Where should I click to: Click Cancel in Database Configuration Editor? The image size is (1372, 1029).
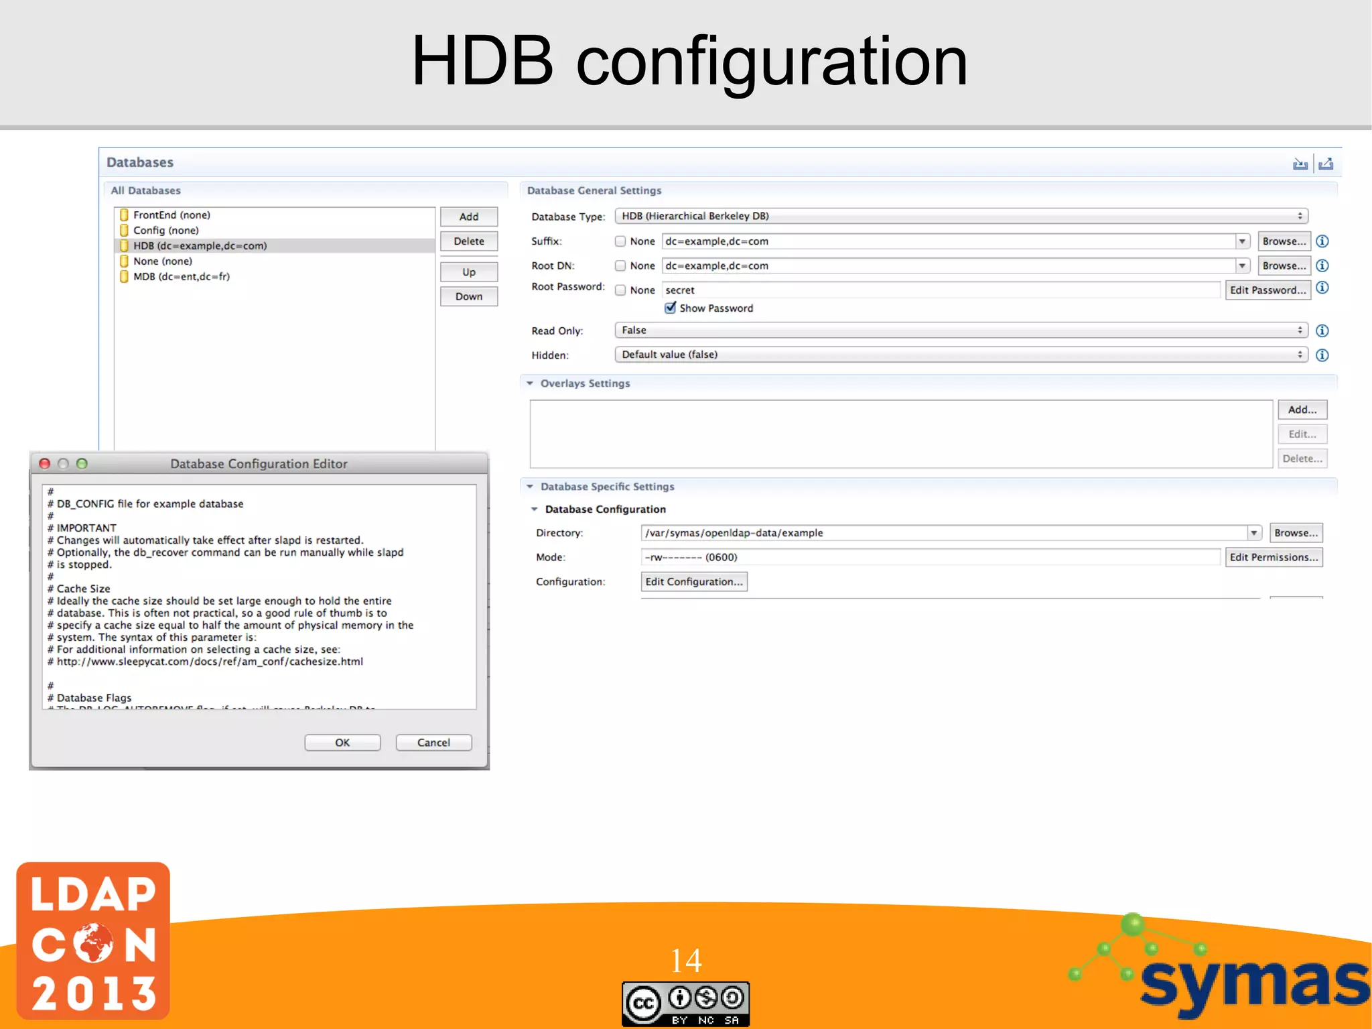(x=433, y=743)
